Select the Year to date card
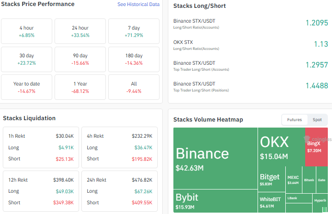 [x=26, y=87]
